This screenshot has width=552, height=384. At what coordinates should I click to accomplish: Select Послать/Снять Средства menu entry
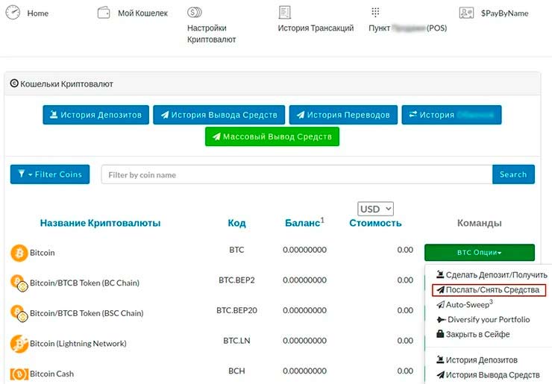click(489, 289)
